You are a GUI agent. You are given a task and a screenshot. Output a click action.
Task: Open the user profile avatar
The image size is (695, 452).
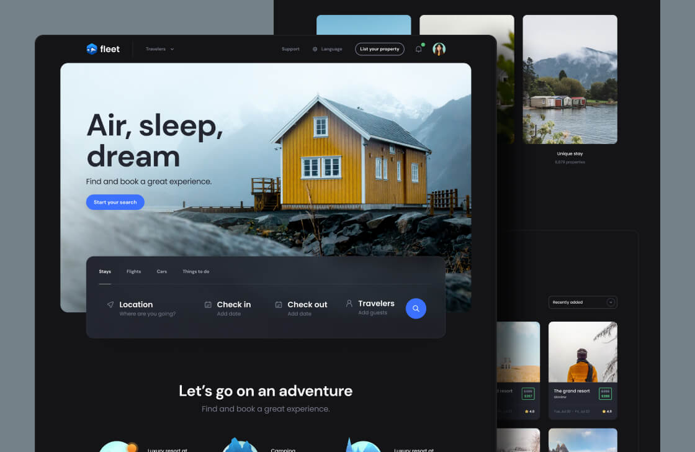pyautogui.click(x=439, y=49)
